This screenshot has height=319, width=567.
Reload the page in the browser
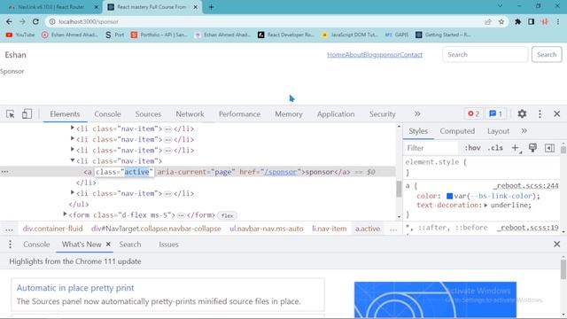tap(35, 21)
